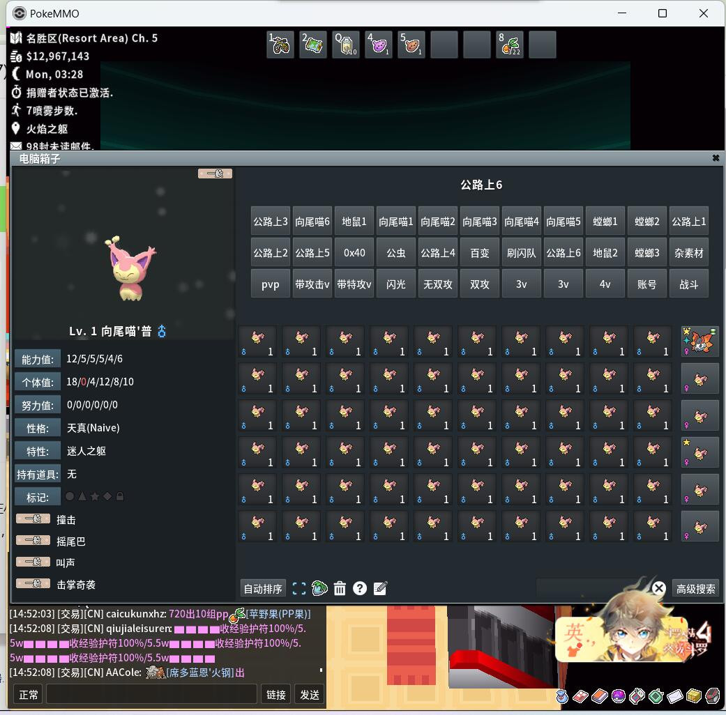
Task: Select the brown item in hotbar slot 5
Action: coord(411,45)
